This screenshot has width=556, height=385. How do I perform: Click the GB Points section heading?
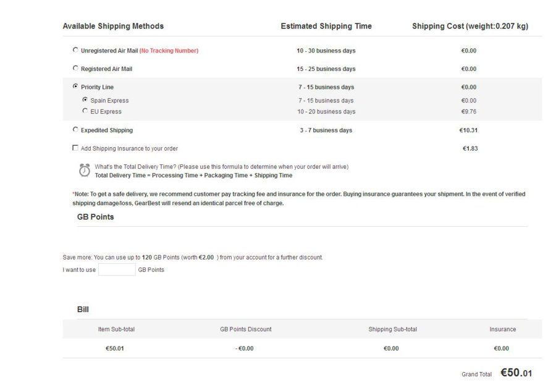point(95,217)
